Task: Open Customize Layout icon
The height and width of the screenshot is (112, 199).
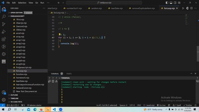Action: coord(179,3)
